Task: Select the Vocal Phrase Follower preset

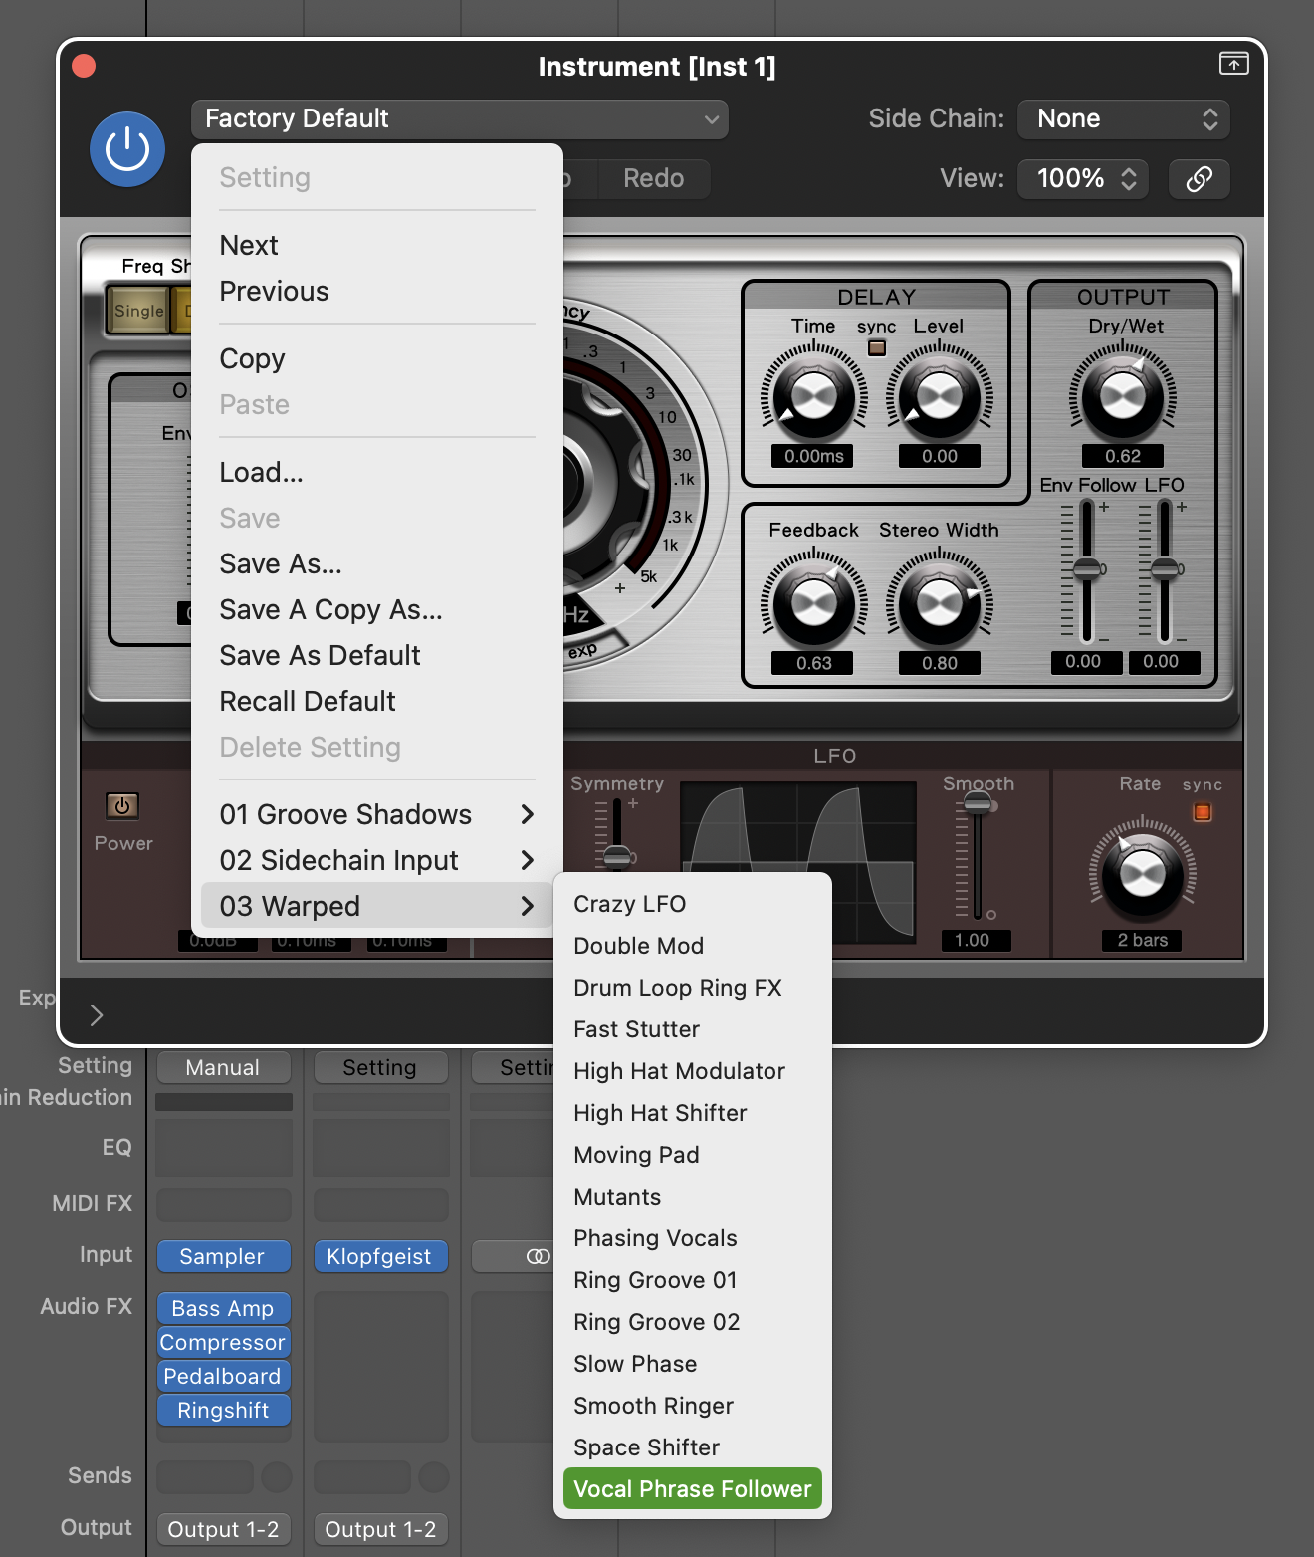Action: pos(693,1489)
